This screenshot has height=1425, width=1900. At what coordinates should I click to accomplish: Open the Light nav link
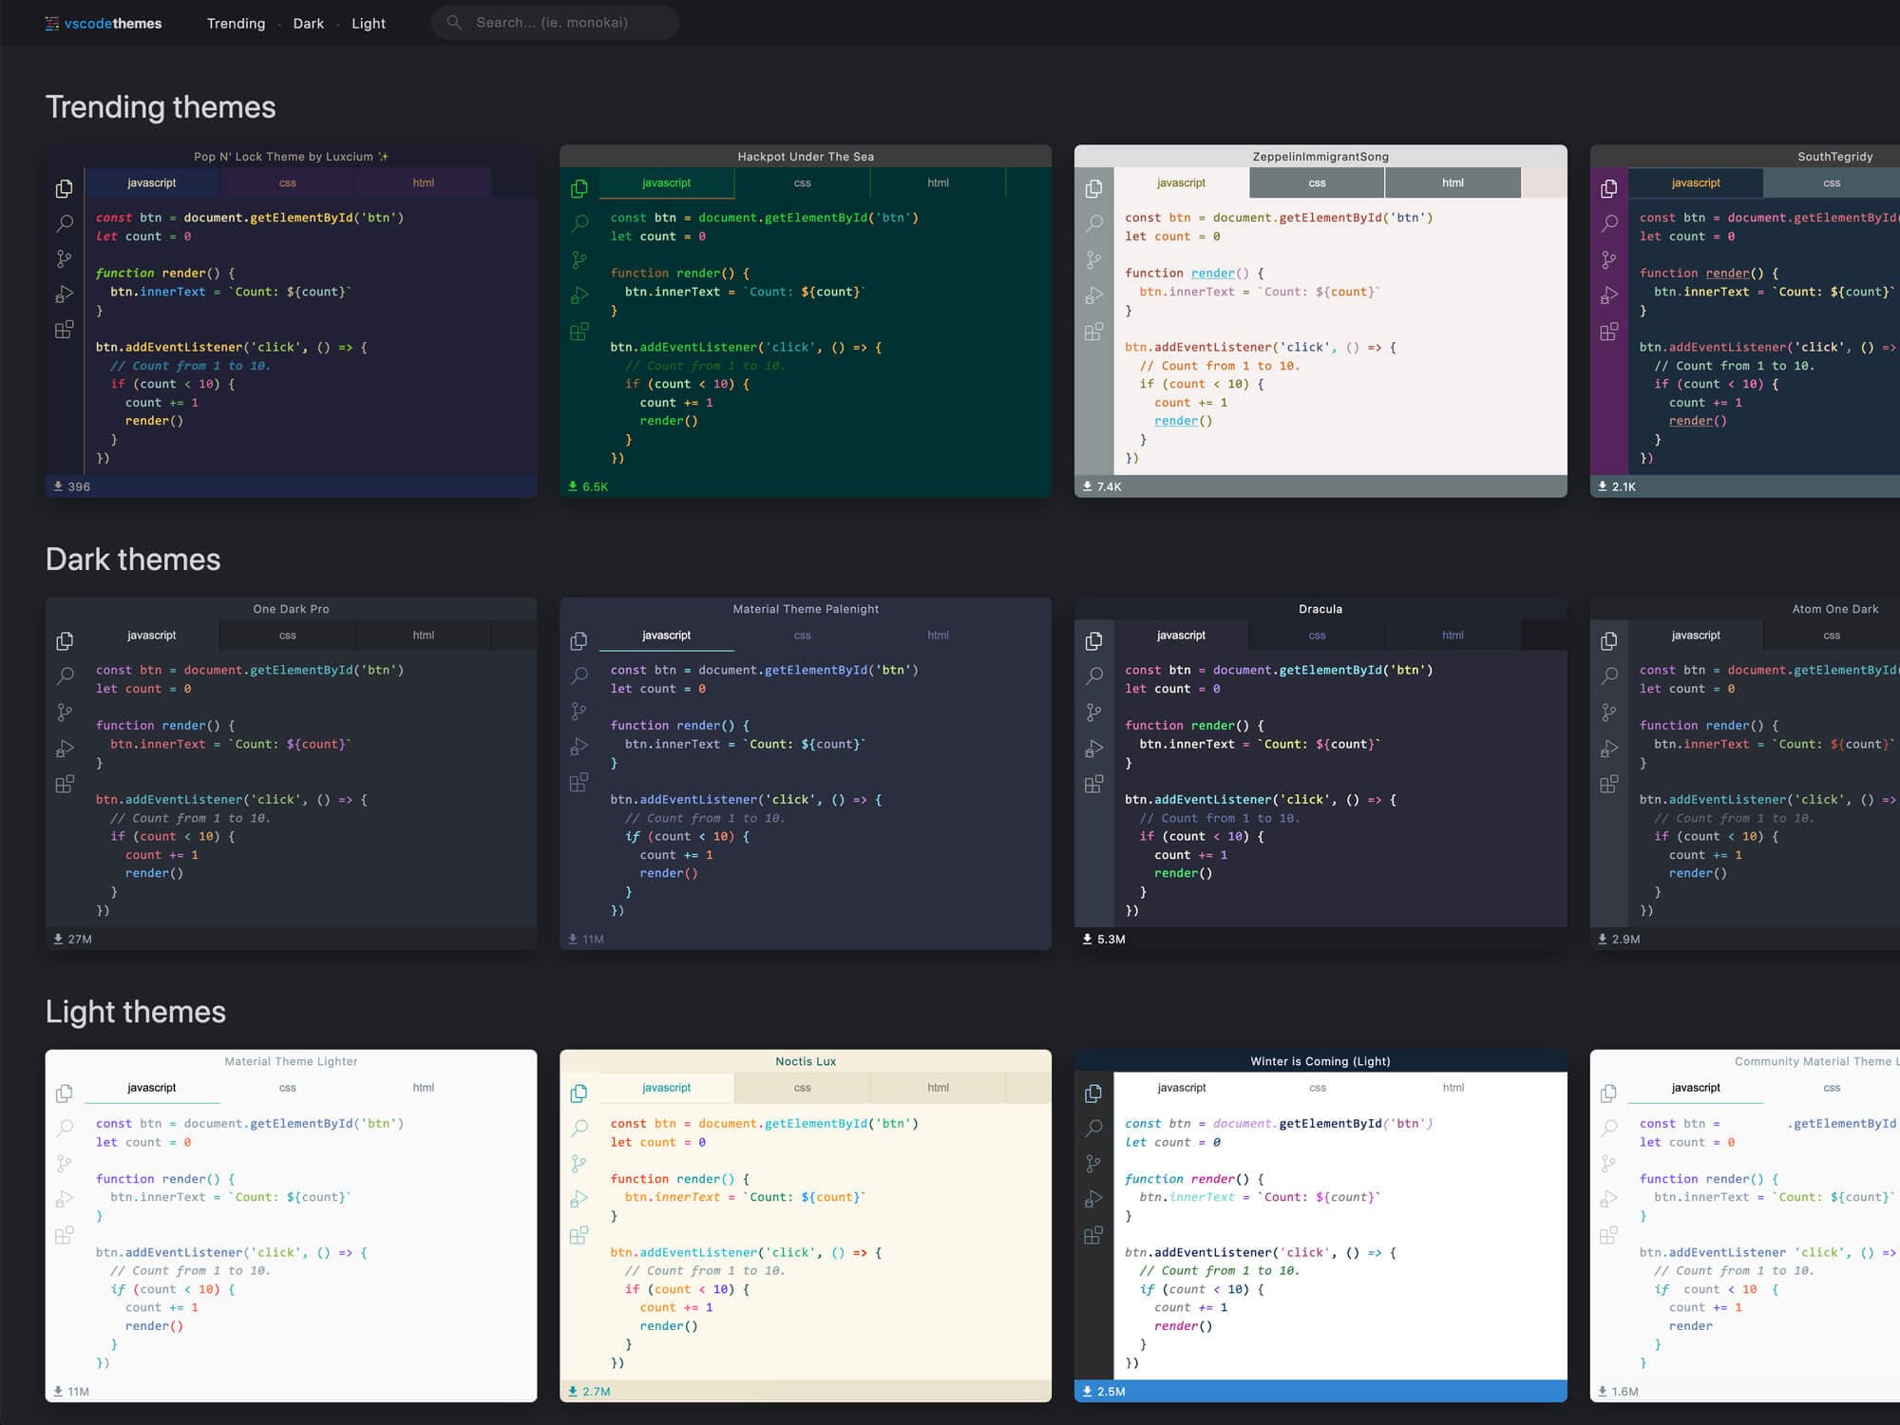pyautogui.click(x=369, y=23)
